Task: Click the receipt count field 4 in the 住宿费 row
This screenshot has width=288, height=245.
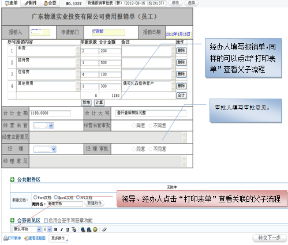Action: click(89, 74)
